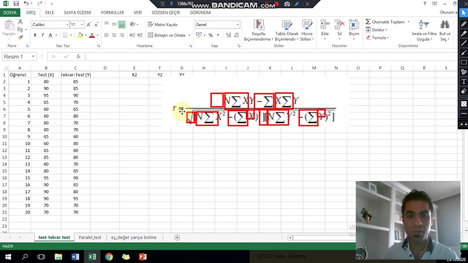The width and height of the screenshot is (468, 263).
Task: Click the Sil delete cells icon
Action: tap(340, 25)
